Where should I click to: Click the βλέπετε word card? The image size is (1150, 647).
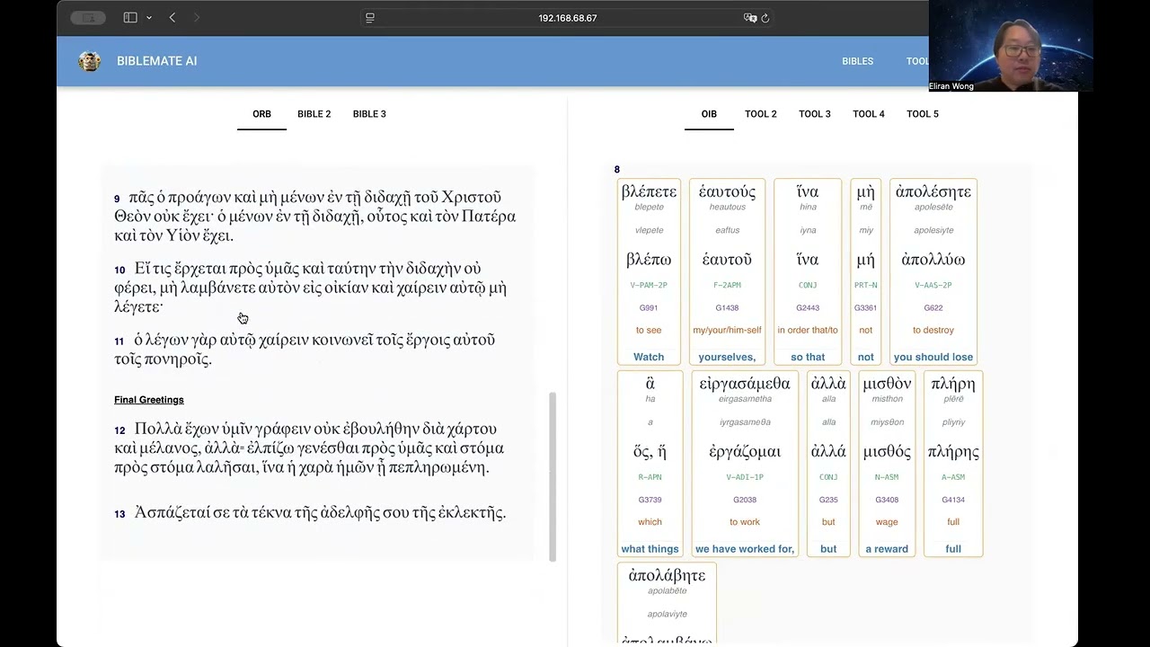pyautogui.click(x=649, y=272)
